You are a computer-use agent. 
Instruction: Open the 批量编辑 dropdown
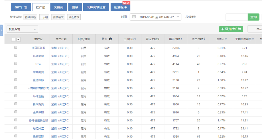[23, 29]
